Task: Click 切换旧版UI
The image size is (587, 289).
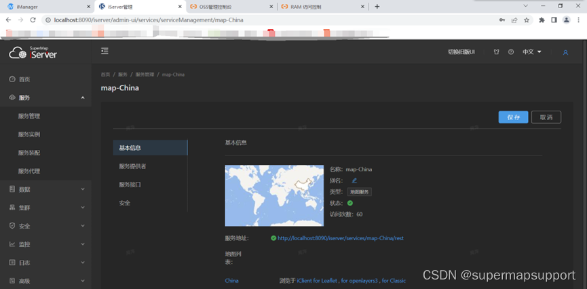Action: tap(461, 52)
